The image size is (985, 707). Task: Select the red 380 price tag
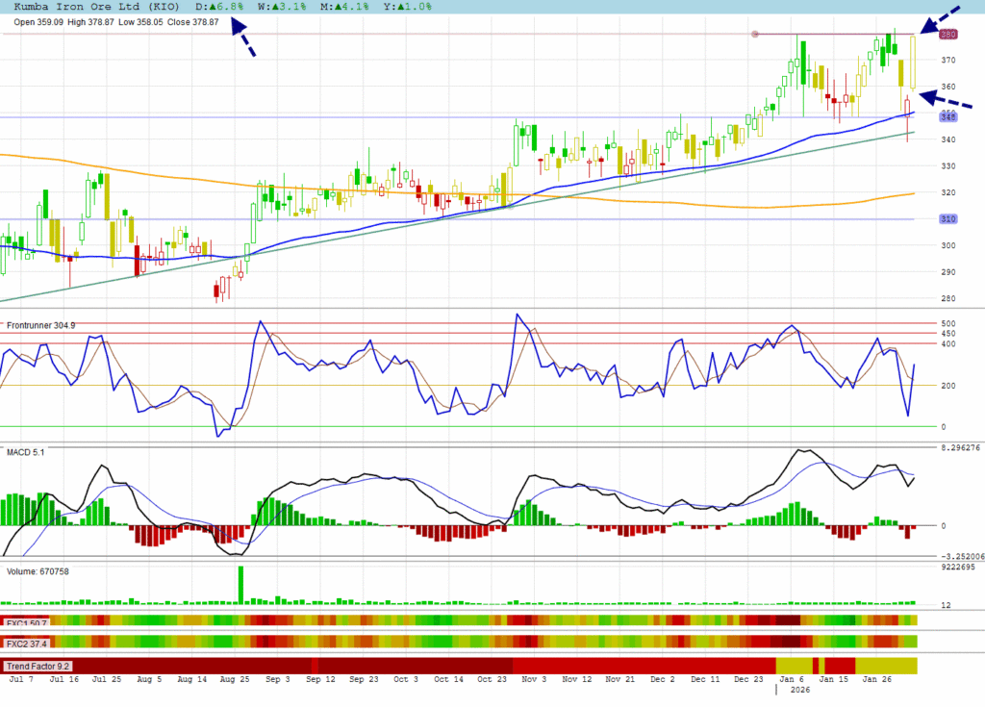point(948,35)
